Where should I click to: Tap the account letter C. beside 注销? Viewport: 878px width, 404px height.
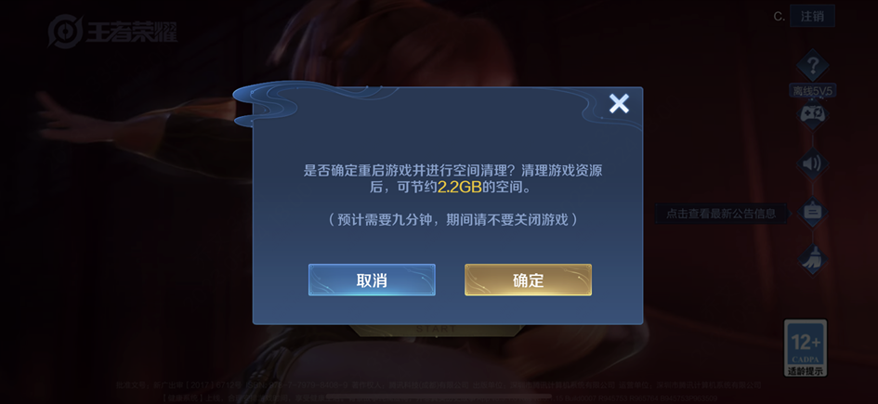(x=779, y=16)
